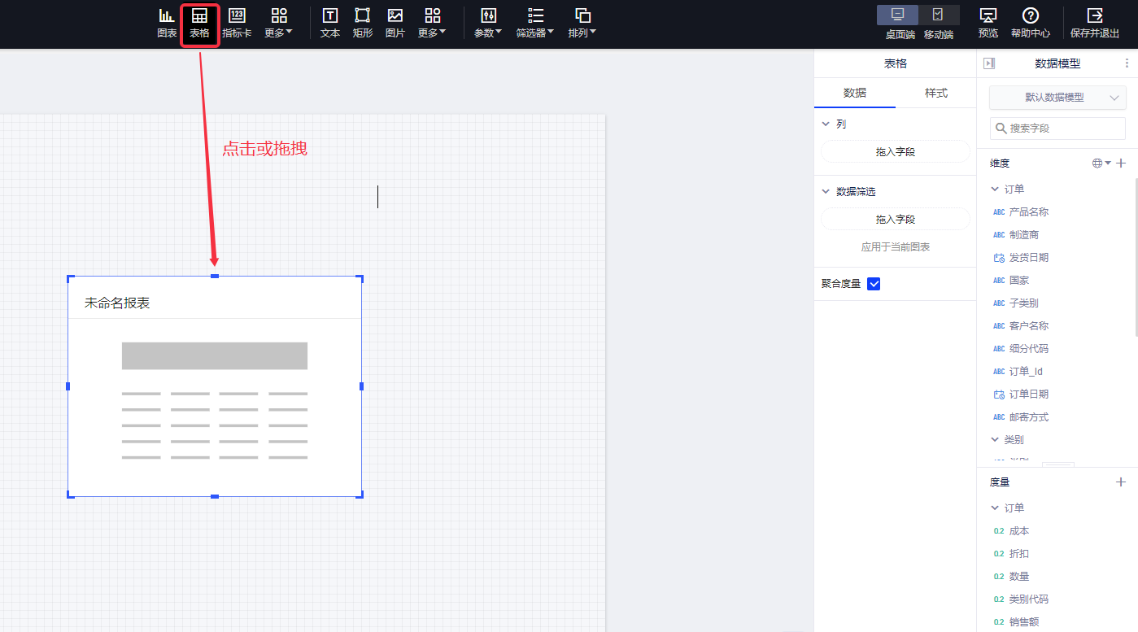Open the 筛选器 filter dropdown

pyautogui.click(x=534, y=23)
